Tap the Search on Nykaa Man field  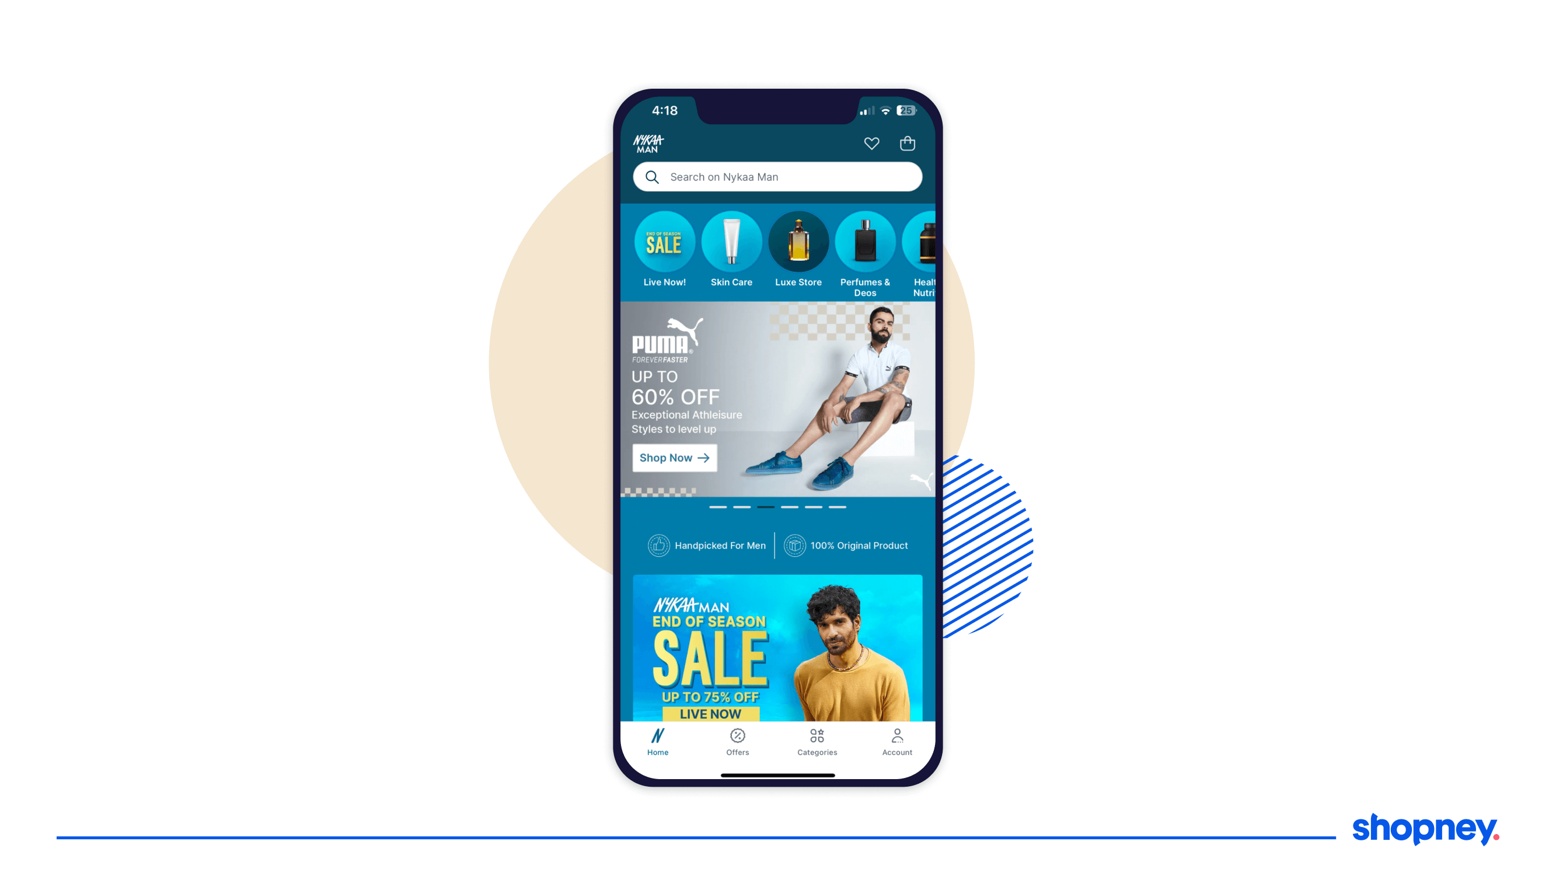pos(778,176)
